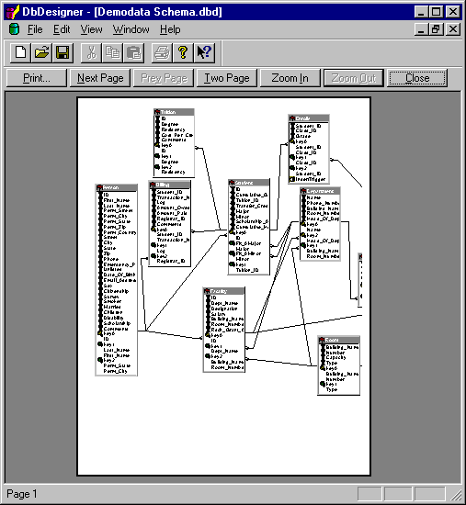
Task: Click the Enrolls table in preview
Action: click(x=309, y=149)
